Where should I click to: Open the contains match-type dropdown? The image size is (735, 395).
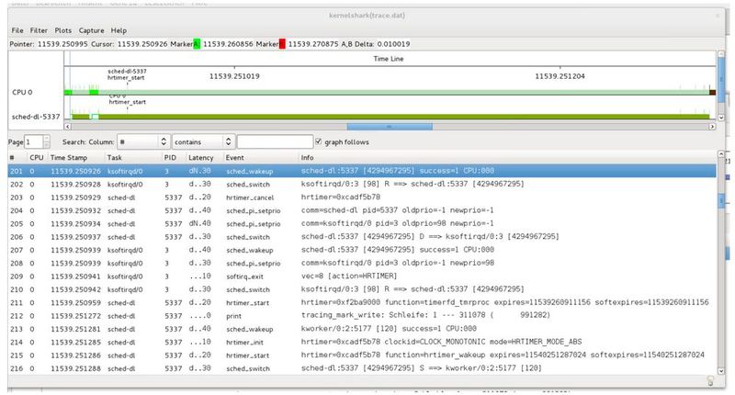pos(203,142)
